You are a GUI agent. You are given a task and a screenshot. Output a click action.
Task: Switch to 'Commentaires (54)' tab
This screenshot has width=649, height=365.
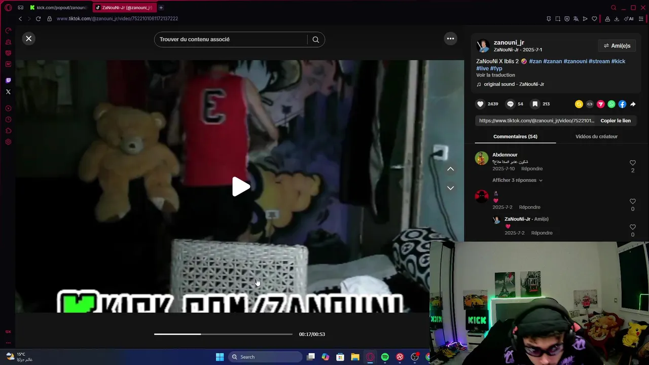[x=515, y=136]
